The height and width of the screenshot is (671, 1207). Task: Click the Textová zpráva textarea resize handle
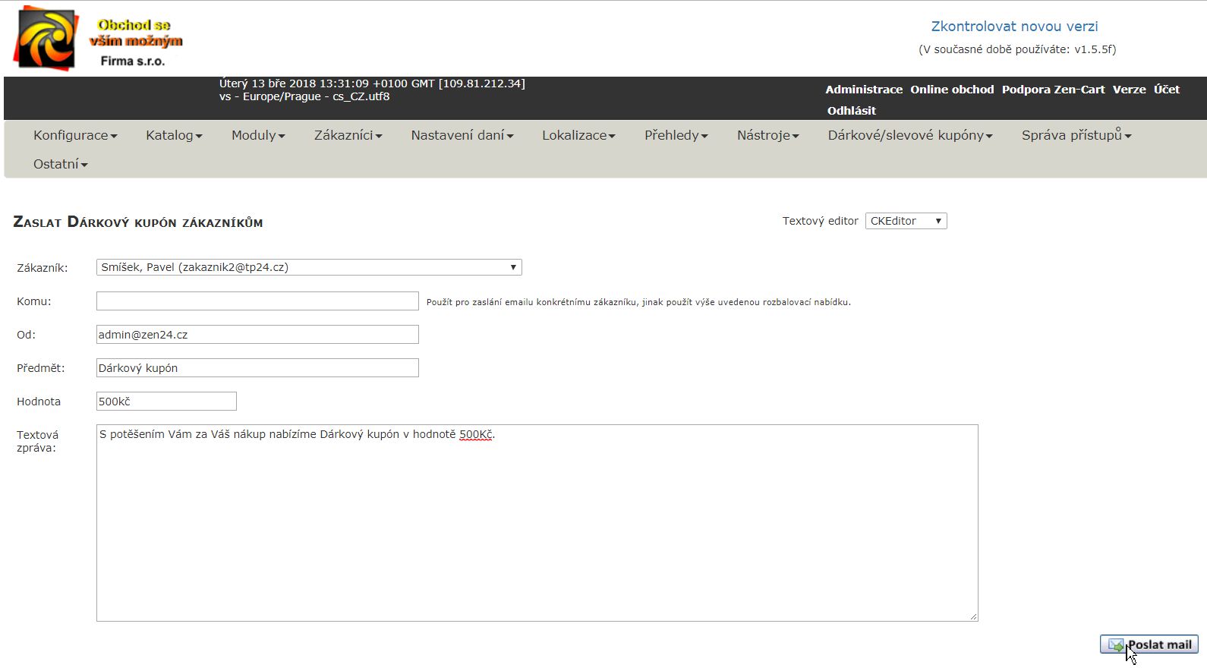pyautogui.click(x=973, y=616)
